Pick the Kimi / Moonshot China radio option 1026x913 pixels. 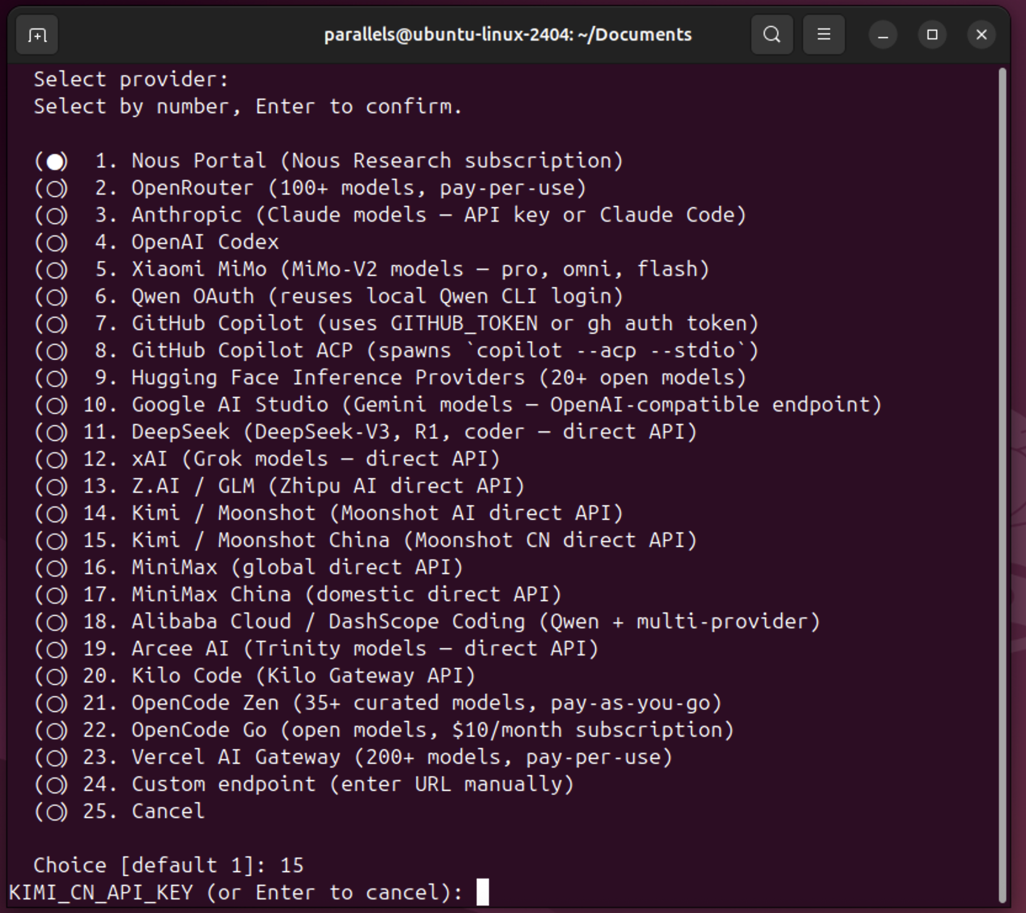[54, 541]
